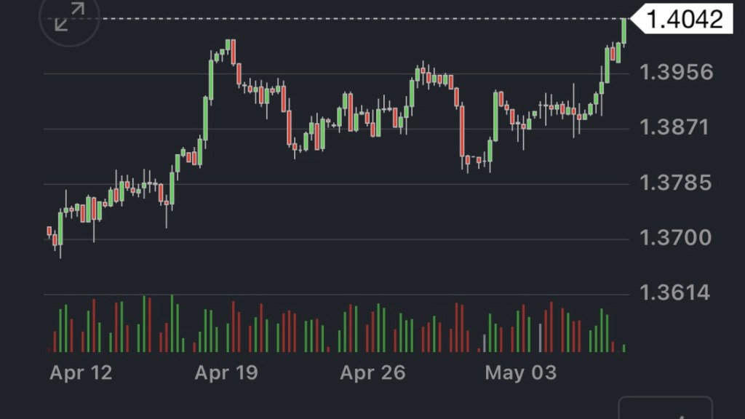
Task: Click the 1.3785 price axis label
Action: click(x=674, y=182)
